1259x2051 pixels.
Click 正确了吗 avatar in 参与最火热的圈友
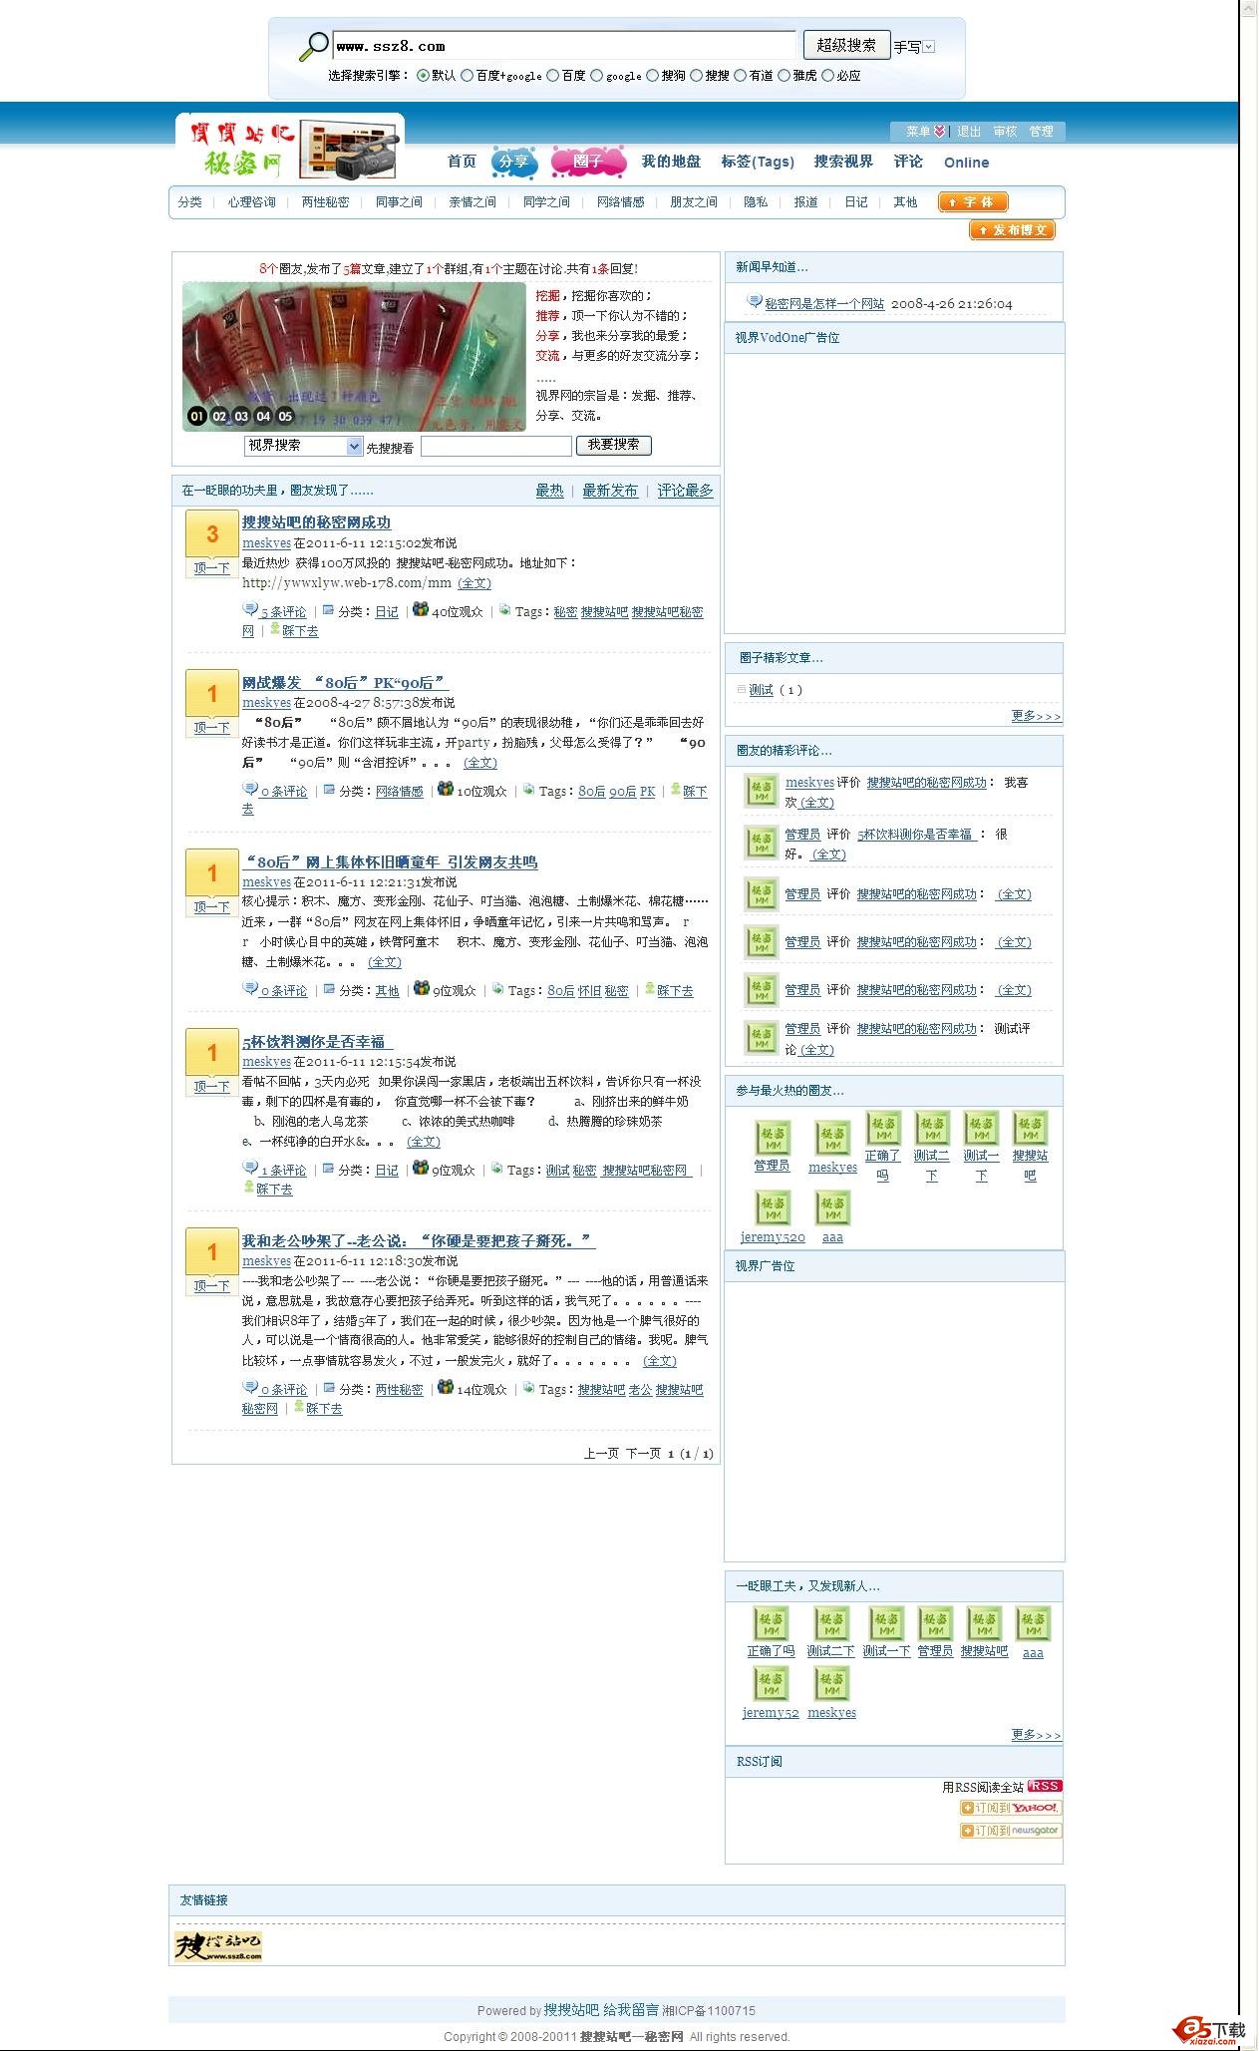pyautogui.click(x=883, y=1128)
